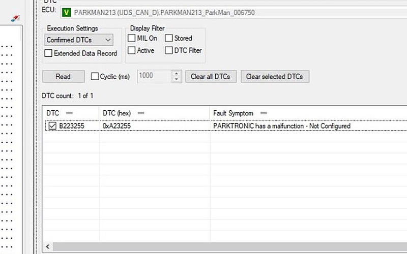407x254 pixels.
Task: Enable the DTC Filter checkbox
Action: [169, 50]
